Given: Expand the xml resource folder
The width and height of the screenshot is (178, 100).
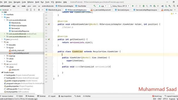Looking at the screenshot, I should [x=4, y=61].
